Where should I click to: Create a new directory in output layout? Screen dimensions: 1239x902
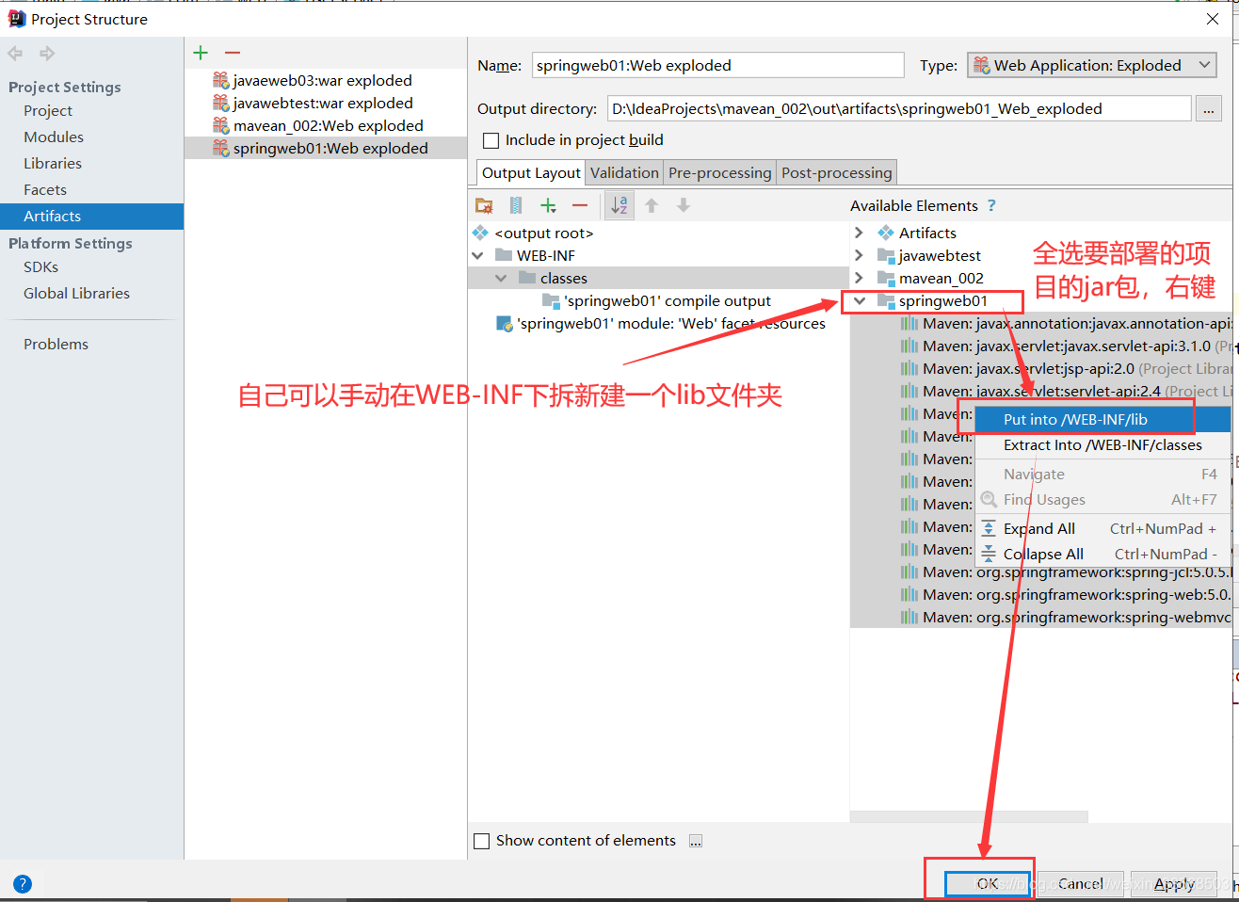(484, 205)
